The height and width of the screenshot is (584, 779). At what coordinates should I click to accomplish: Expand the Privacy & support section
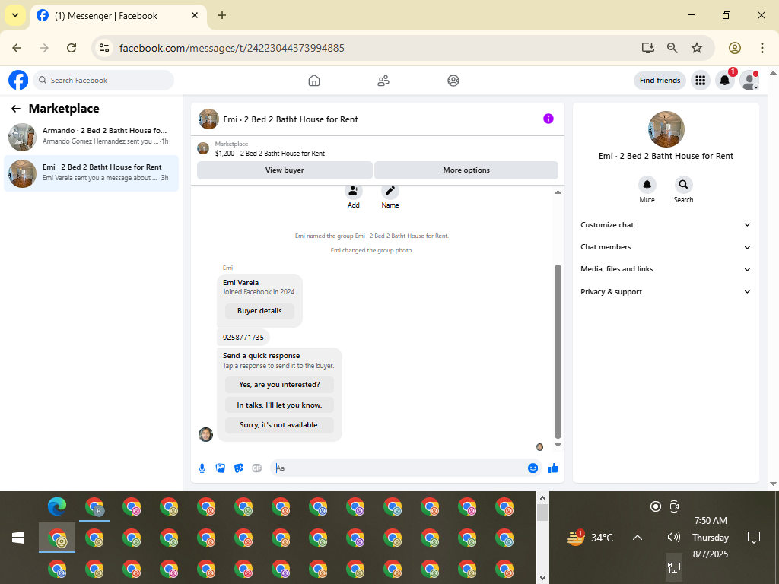pos(666,291)
